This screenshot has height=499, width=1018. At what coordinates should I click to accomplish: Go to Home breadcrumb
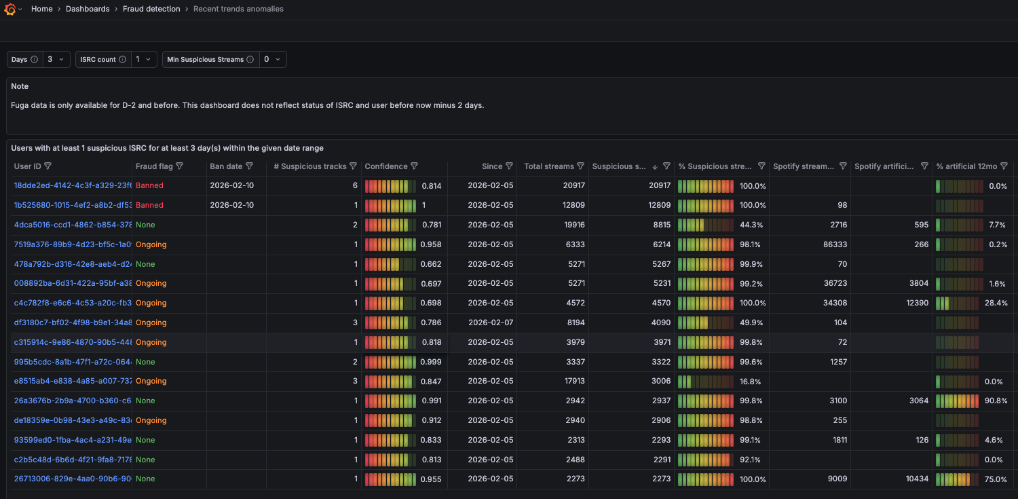click(41, 9)
